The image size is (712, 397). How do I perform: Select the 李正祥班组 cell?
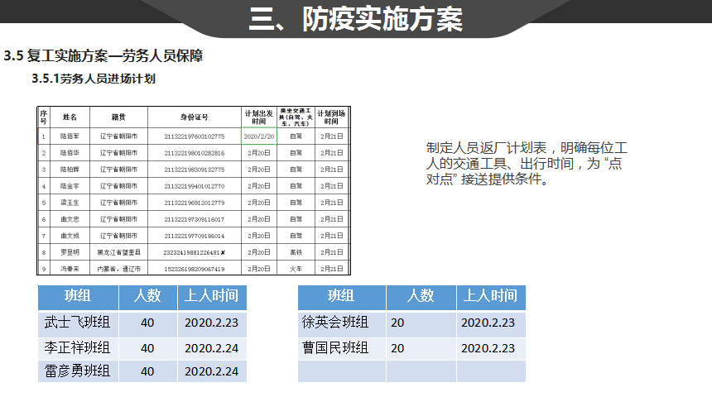[x=78, y=349]
